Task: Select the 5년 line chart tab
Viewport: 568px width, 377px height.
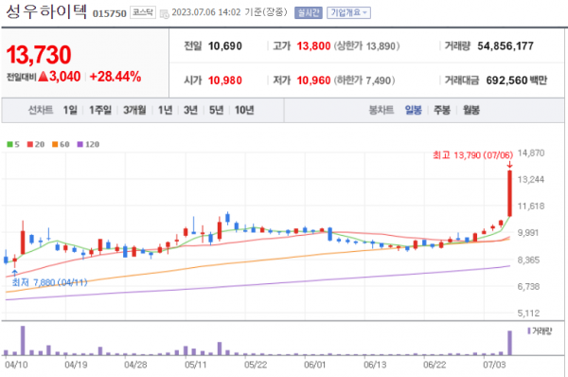Action: (216, 110)
